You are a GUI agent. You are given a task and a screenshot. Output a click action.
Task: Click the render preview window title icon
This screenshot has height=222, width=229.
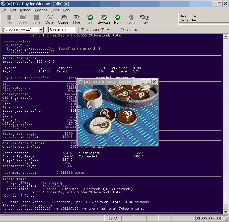81,82
